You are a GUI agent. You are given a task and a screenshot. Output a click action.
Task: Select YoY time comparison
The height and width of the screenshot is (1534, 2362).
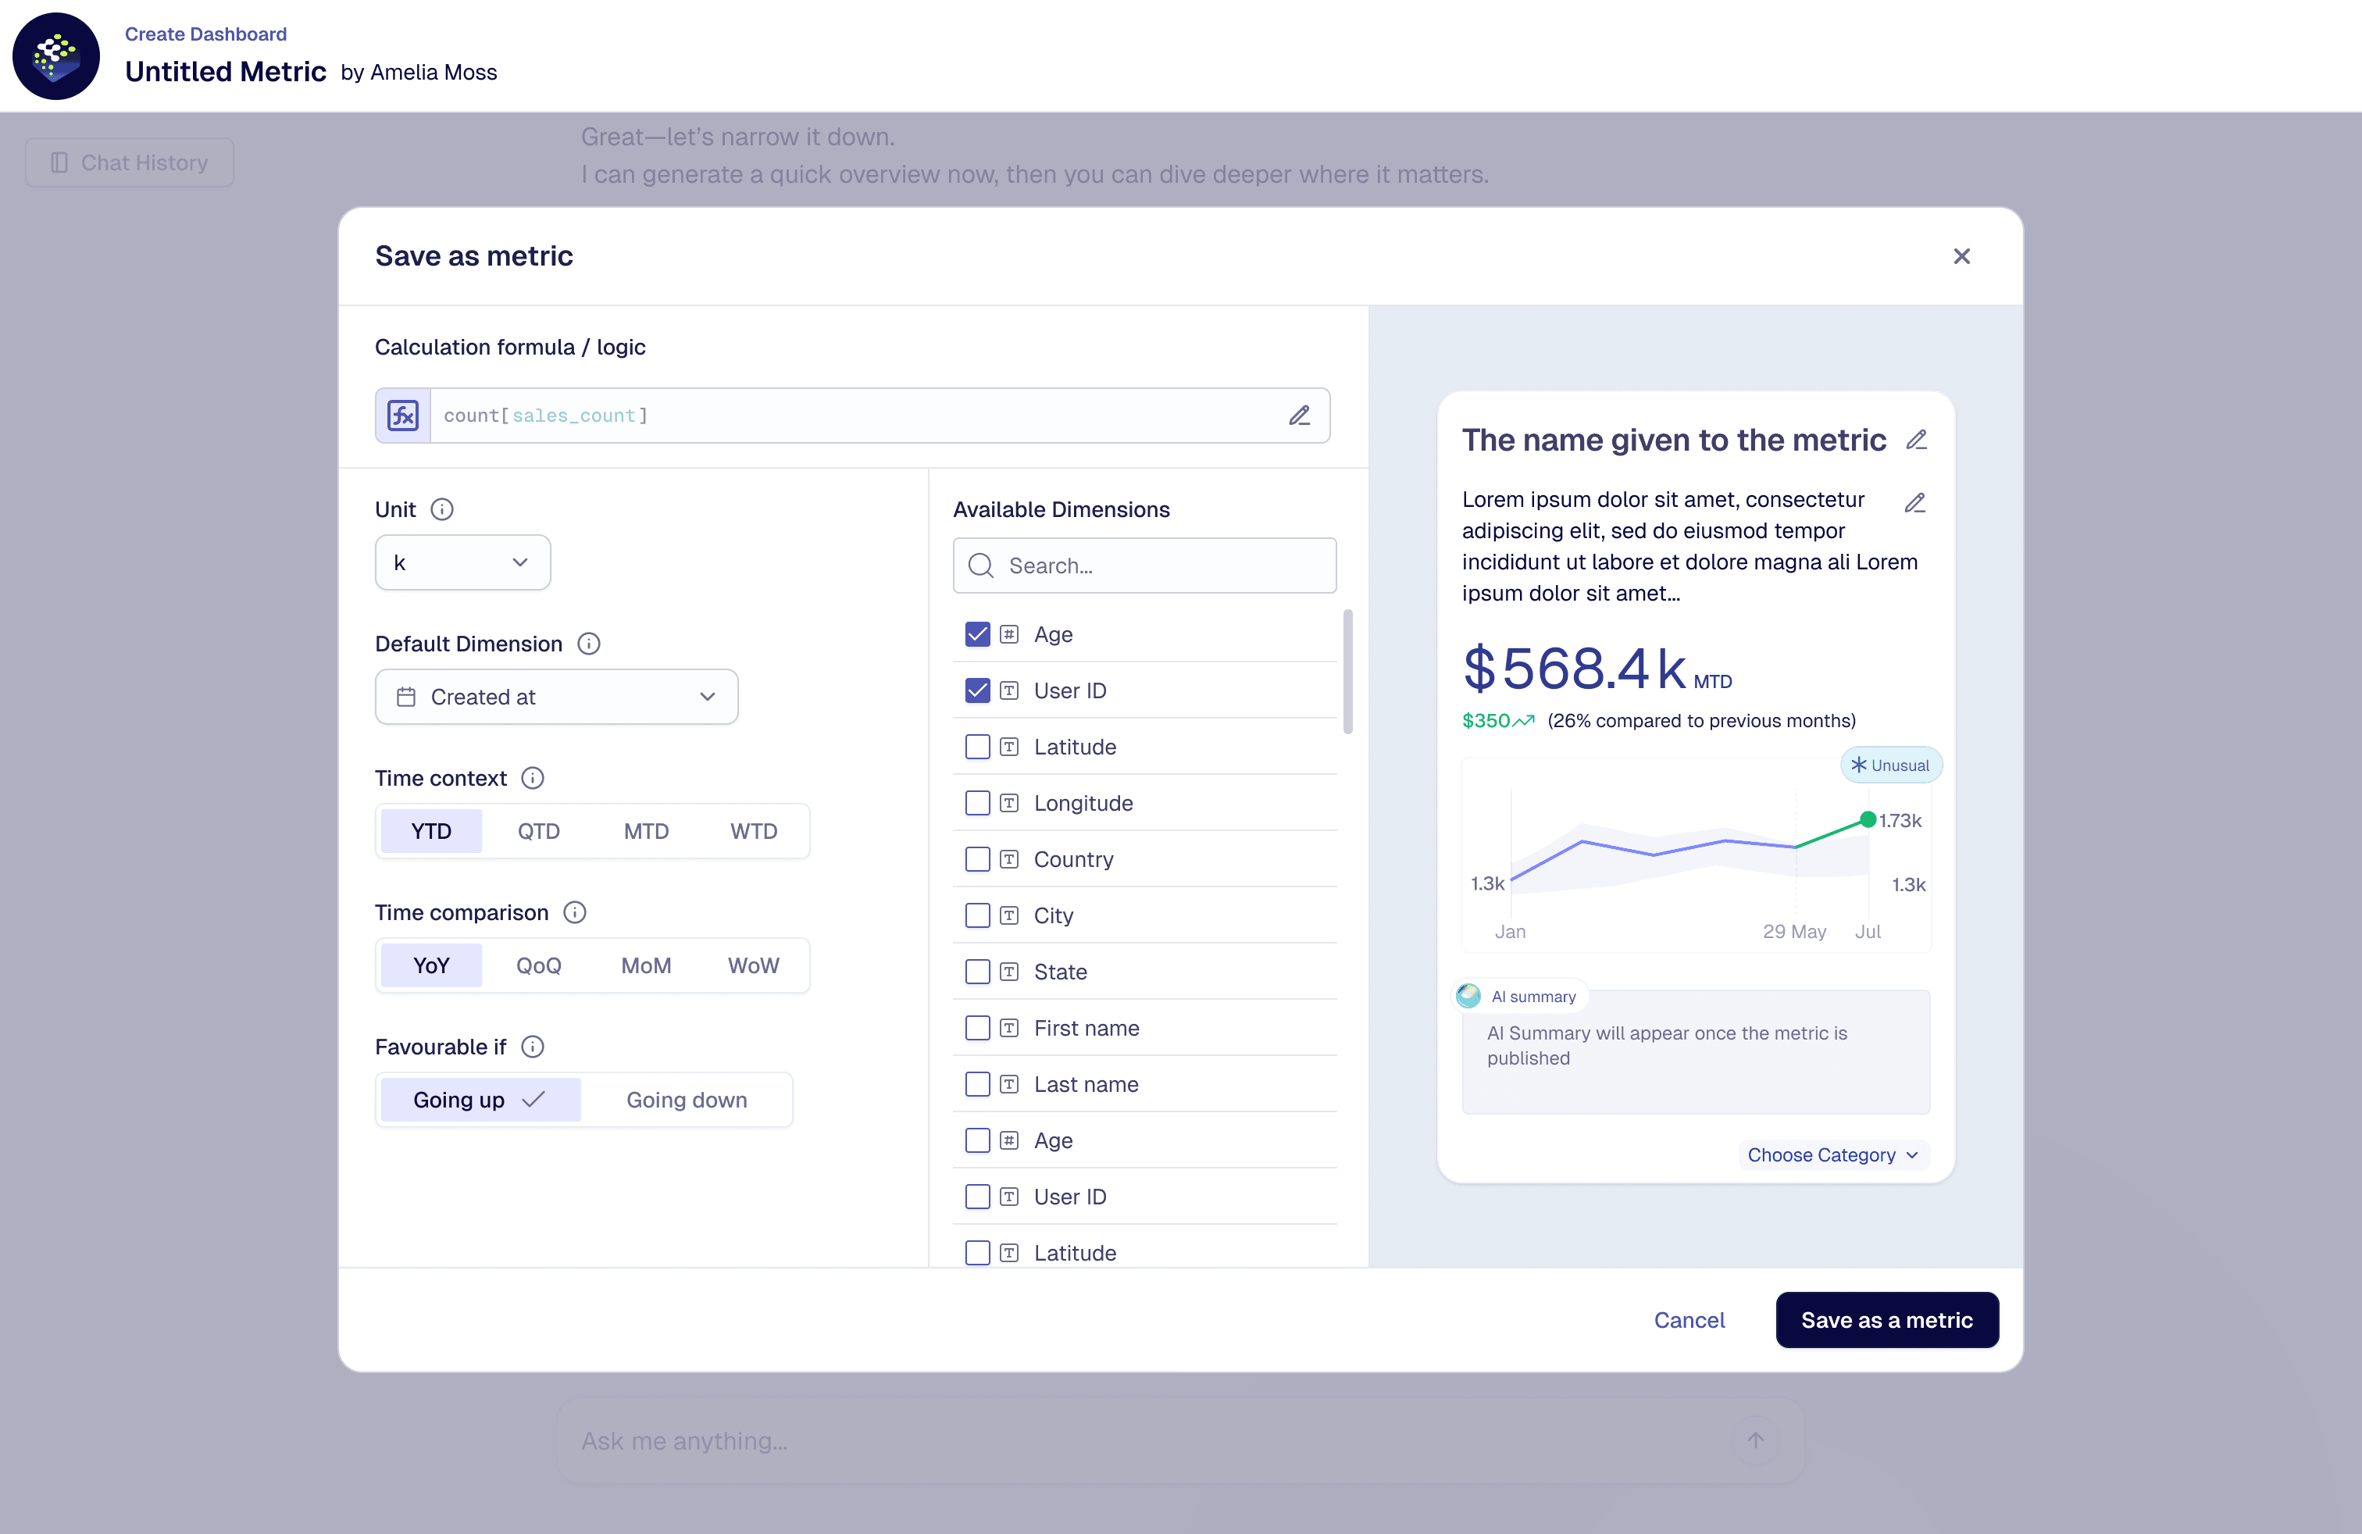click(x=432, y=965)
